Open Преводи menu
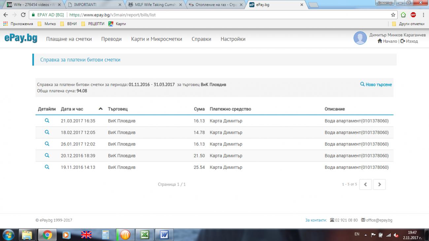Viewport: 429px width, 241px height. 112,39
